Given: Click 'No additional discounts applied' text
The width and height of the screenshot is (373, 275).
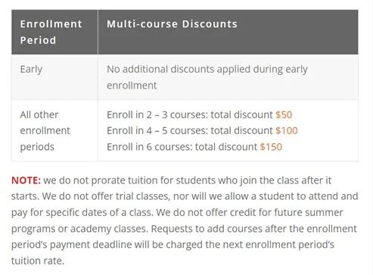Looking at the screenshot, I should click(179, 69).
